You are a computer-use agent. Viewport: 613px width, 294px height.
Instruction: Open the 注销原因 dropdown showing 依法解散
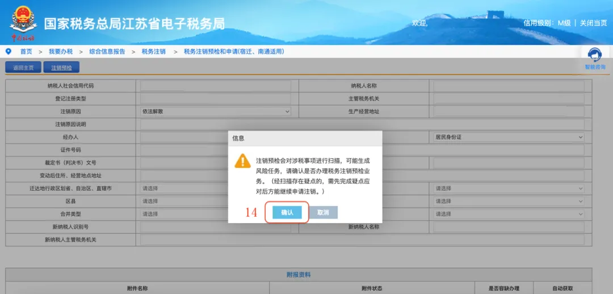click(216, 111)
